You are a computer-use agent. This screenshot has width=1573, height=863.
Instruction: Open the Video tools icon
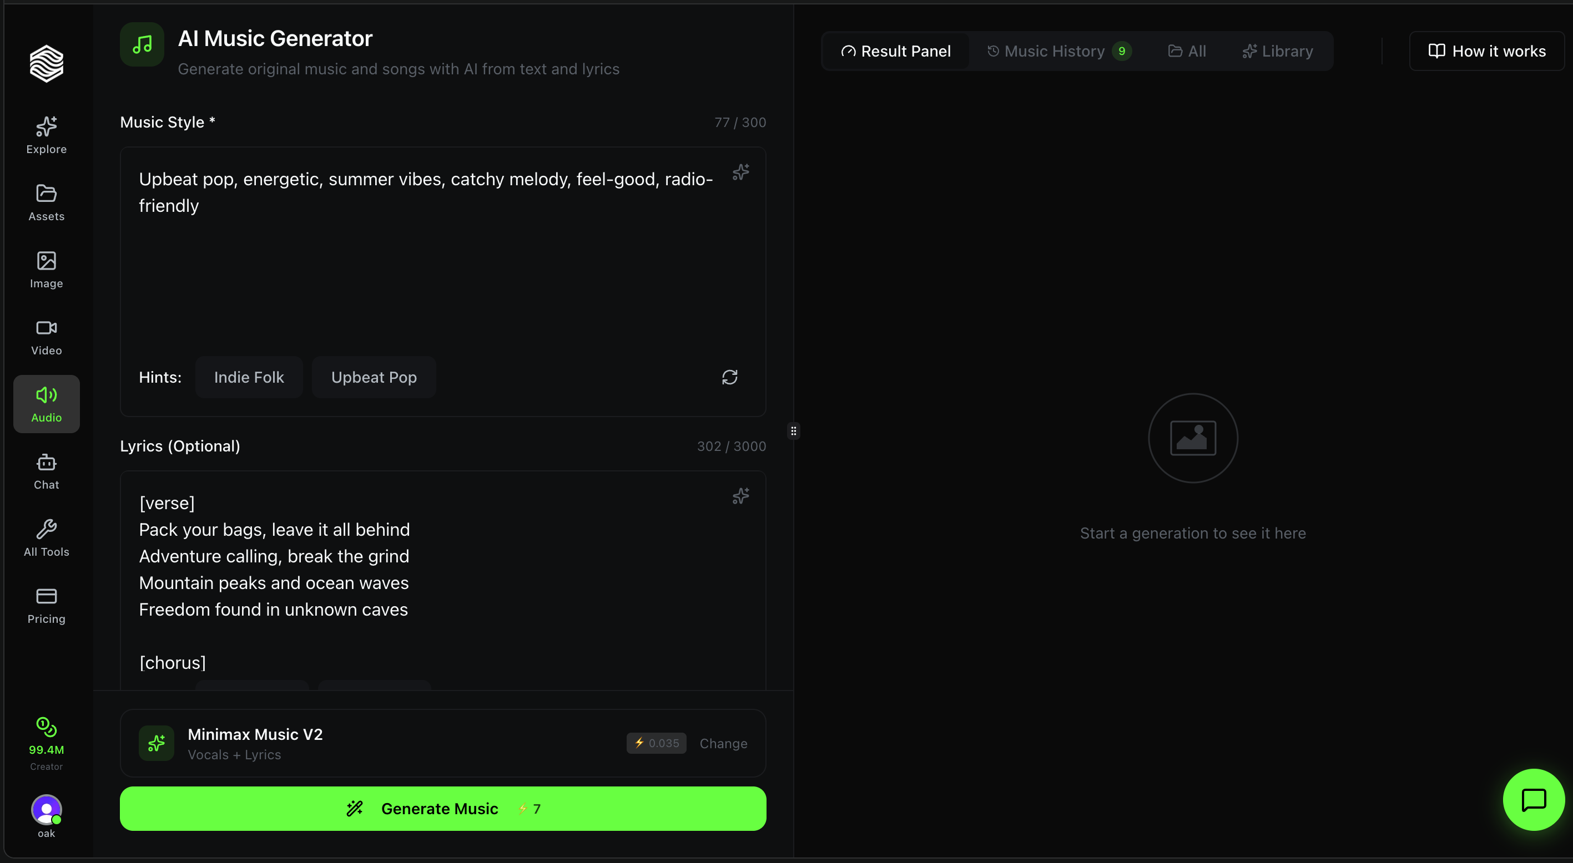coord(47,336)
